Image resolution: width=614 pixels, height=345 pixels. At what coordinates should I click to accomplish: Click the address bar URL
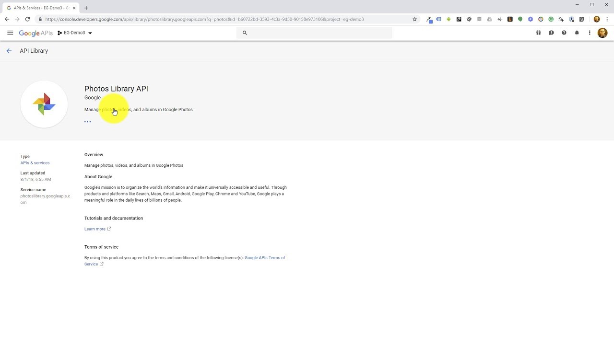click(204, 19)
